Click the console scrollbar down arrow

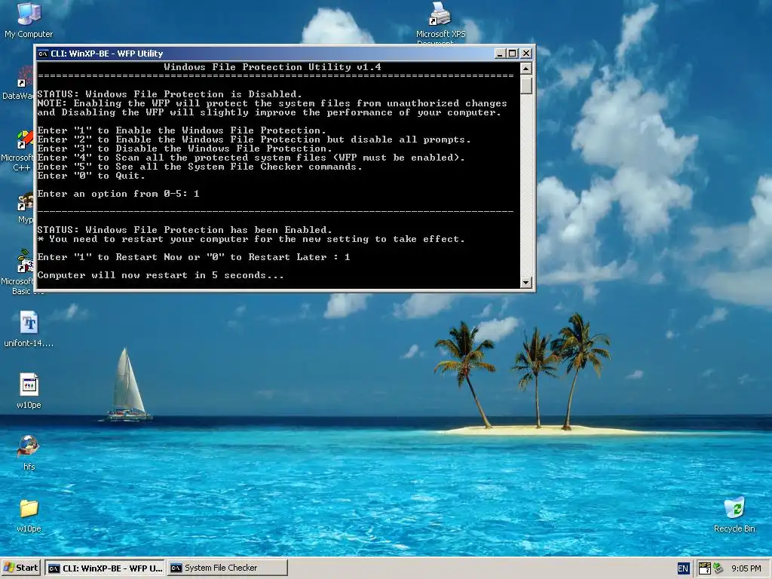point(525,282)
